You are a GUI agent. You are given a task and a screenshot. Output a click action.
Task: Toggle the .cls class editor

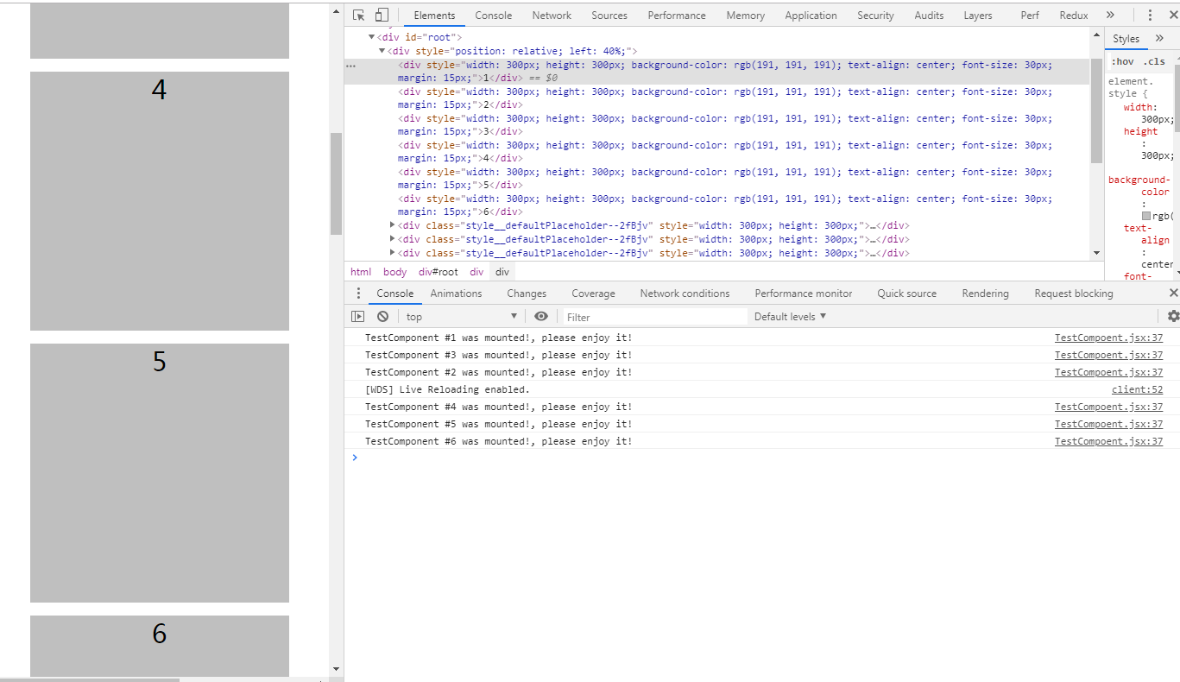click(1154, 61)
